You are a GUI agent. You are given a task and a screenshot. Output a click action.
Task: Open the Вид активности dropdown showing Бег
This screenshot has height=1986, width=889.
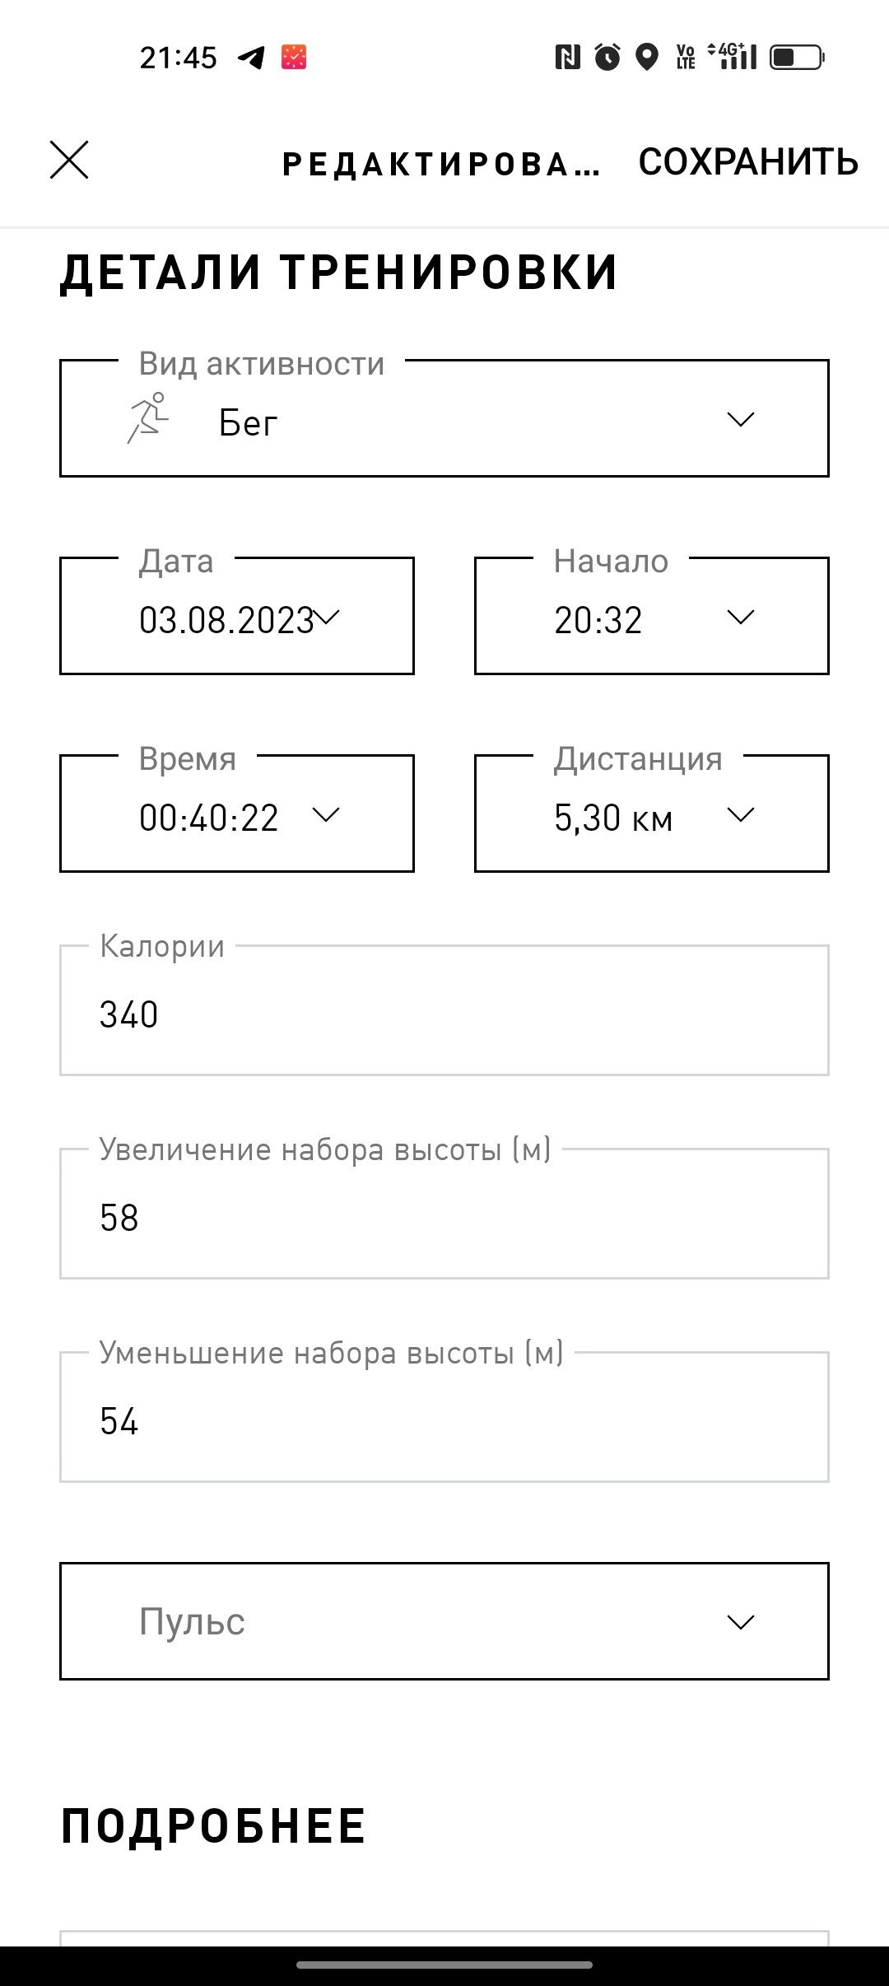(444, 418)
